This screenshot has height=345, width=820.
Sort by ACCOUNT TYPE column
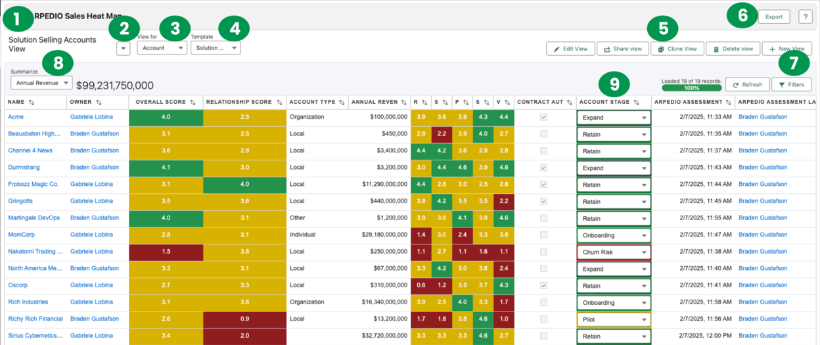point(341,103)
